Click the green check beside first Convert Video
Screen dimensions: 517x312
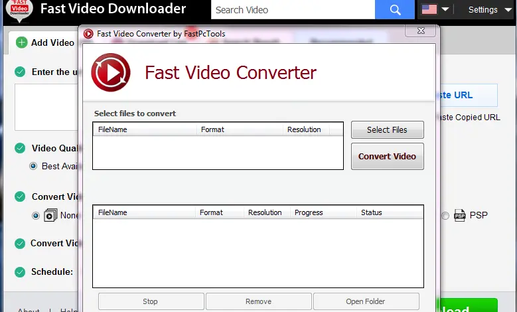click(x=20, y=196)
